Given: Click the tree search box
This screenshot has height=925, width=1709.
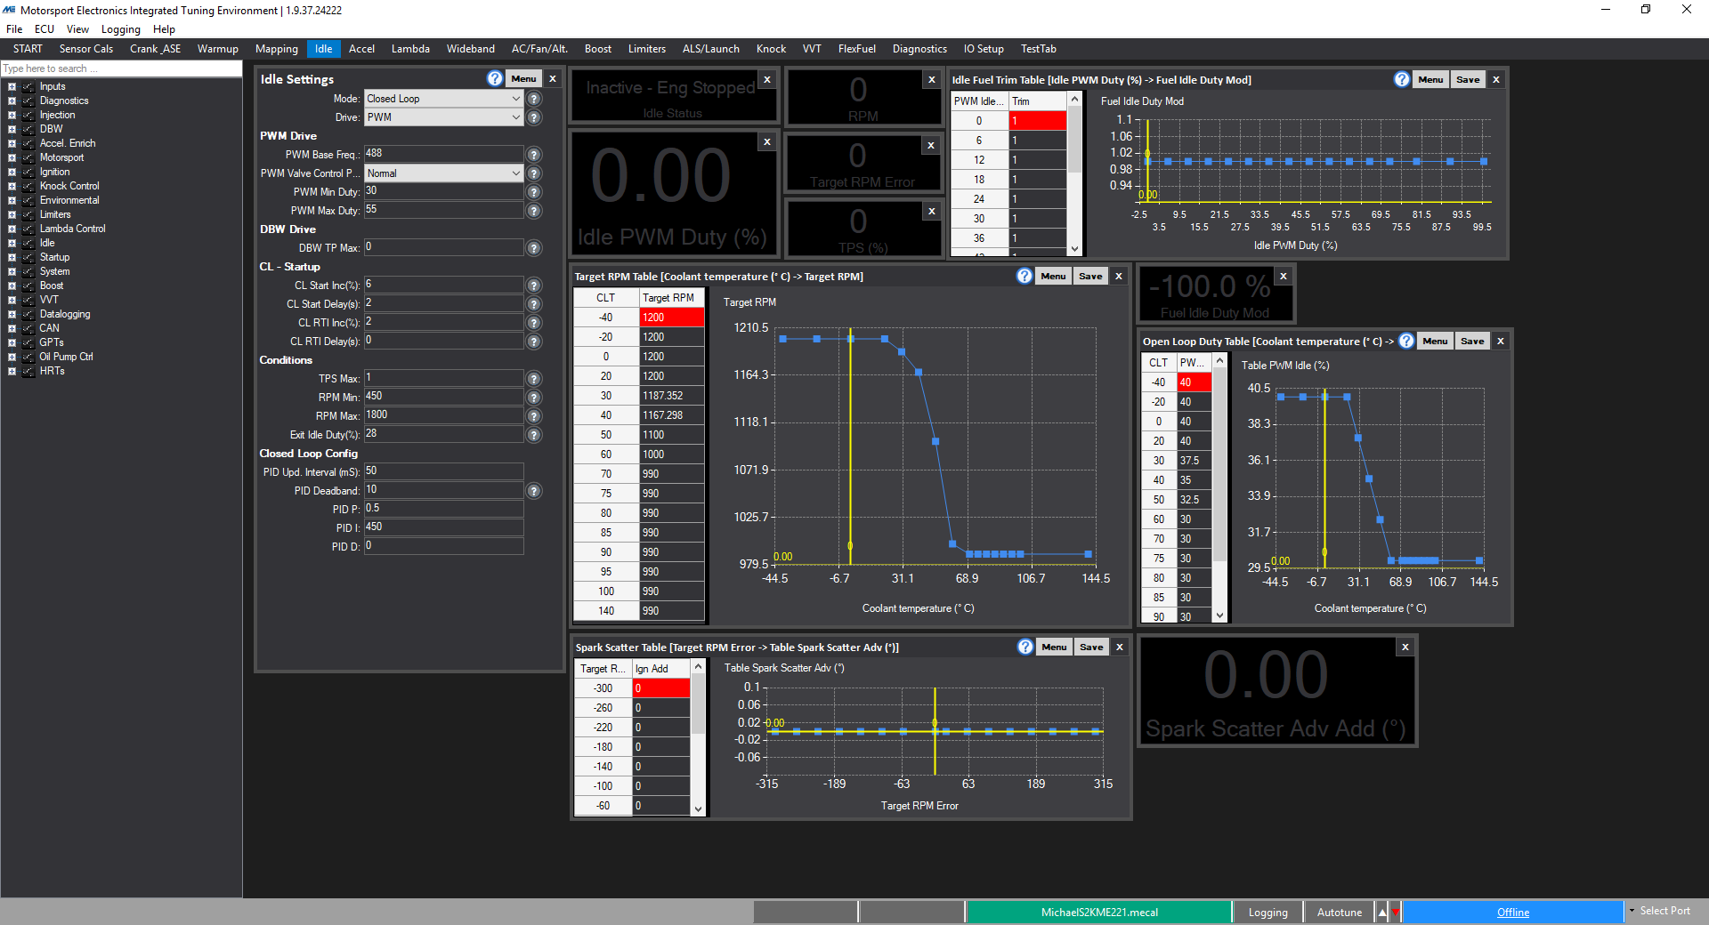Looking at the screenshot, I should point(121,68).
